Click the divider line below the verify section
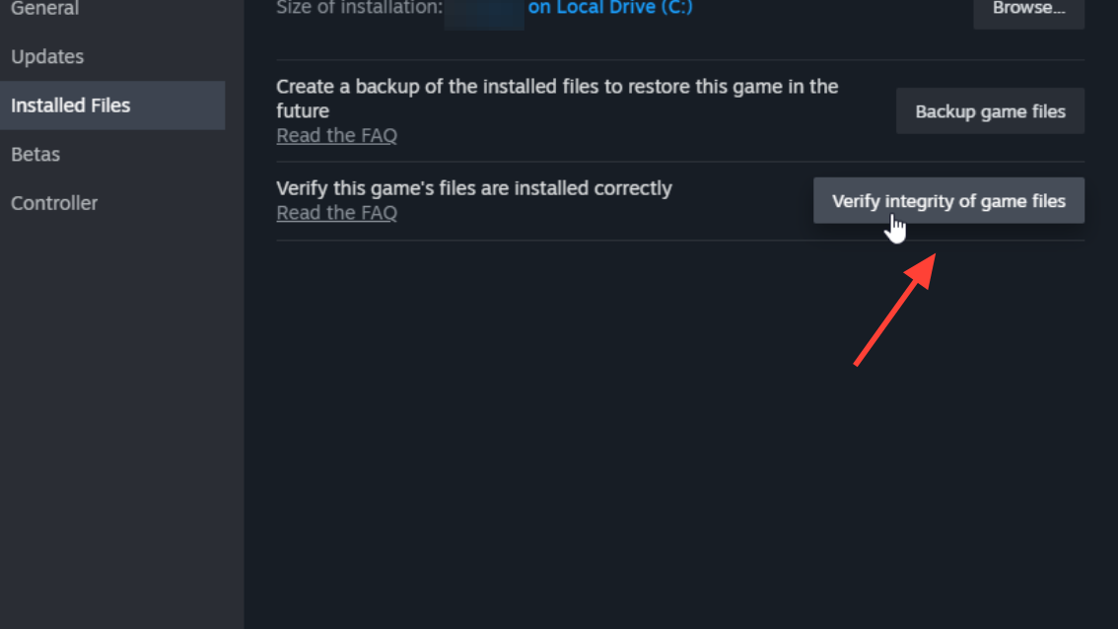The width and height of the screenshot is (1118, 629). [x=680, y=241]
